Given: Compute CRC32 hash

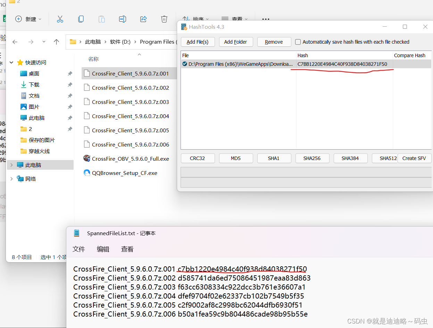Looking at the screenshot, I should tap(198, 158).
